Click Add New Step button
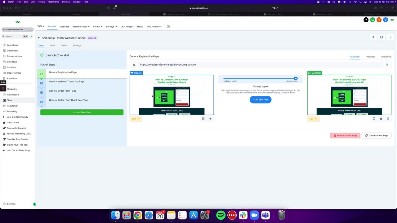This screenshot has width=397, height=223. (x=82, y=112)
